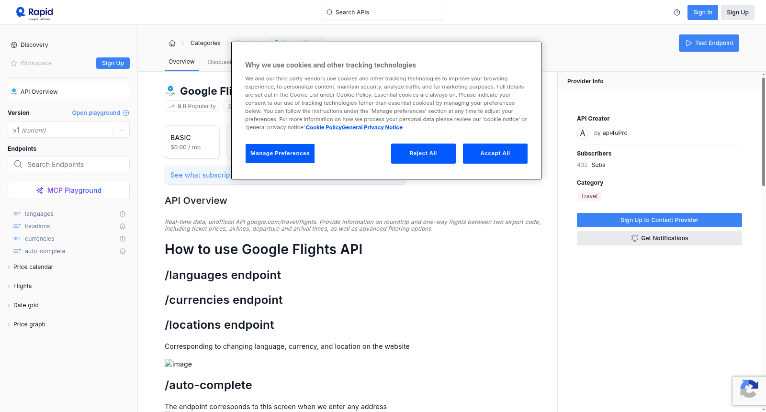This screenshot has height=412, width=766.
Task: Click the broken image placeholder
Action: 178,364
